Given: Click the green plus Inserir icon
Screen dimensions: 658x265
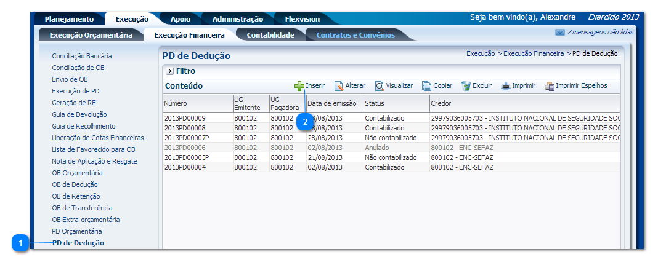Looking at the screenshot, I should point(299,86).
